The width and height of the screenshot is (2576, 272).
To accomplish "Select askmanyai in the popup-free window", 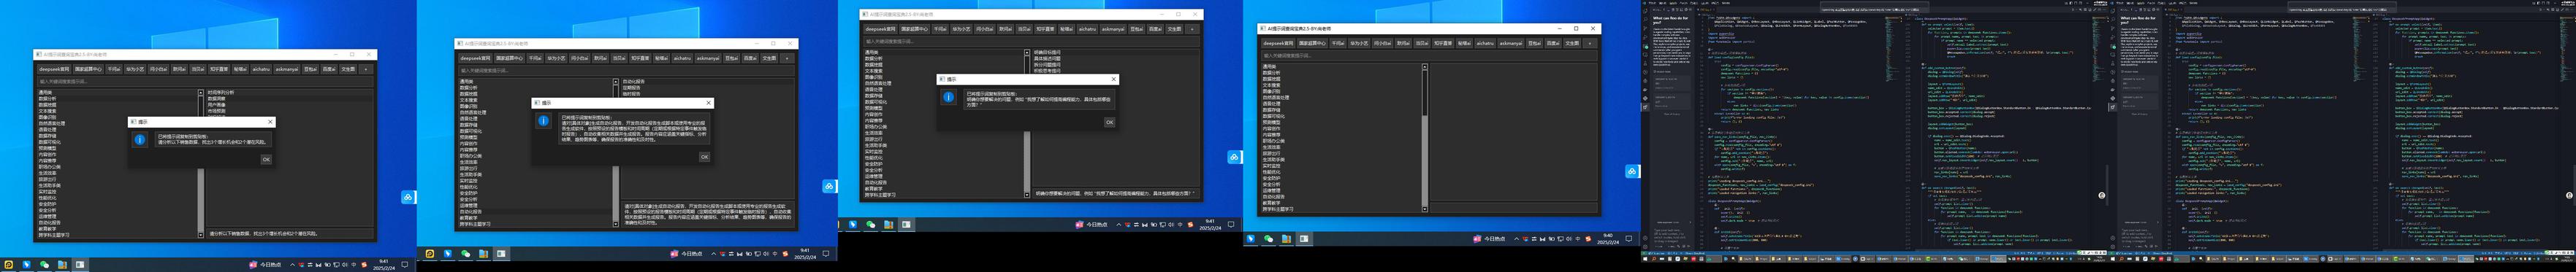I will pos(1511,43).
